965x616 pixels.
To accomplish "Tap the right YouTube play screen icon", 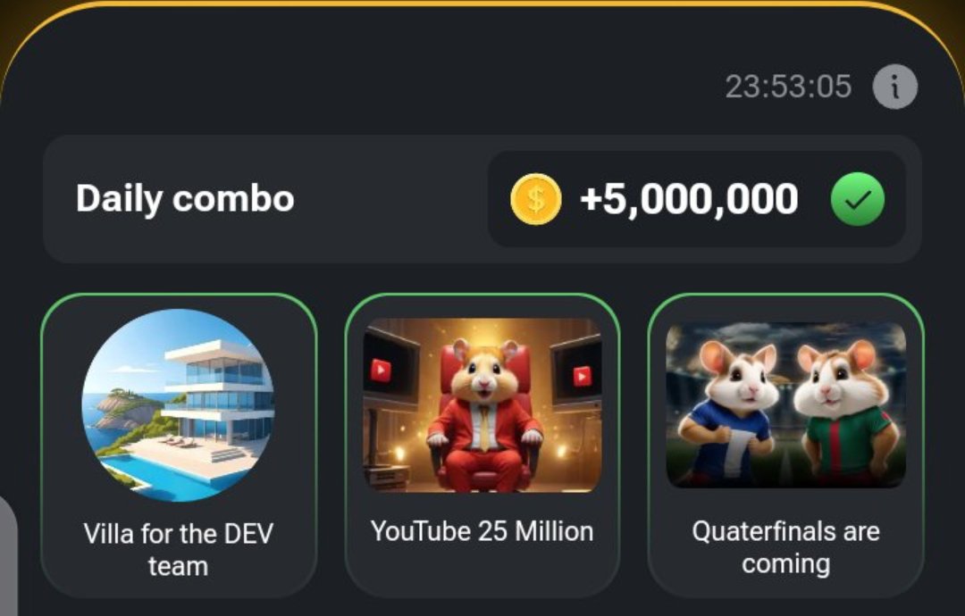I will coord(583,375).
